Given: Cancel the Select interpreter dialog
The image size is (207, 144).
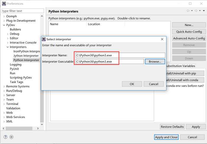Looking at the screenshot, I should pyautogui.click(x=153, y=84).
